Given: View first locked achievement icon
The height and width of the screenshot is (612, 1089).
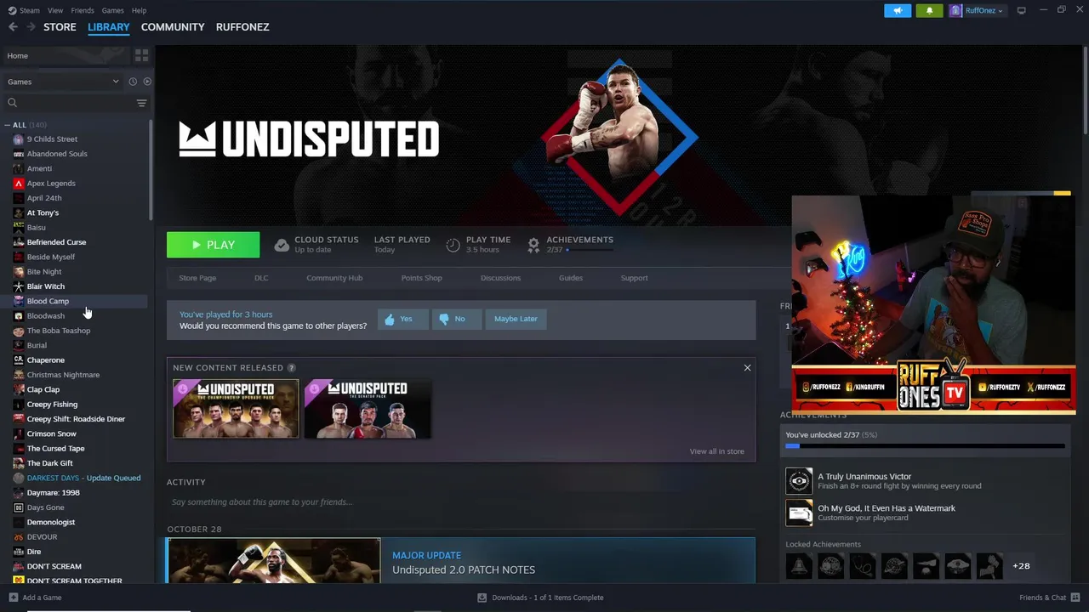Looking at the screenshot, I should (x=799, y=565).
